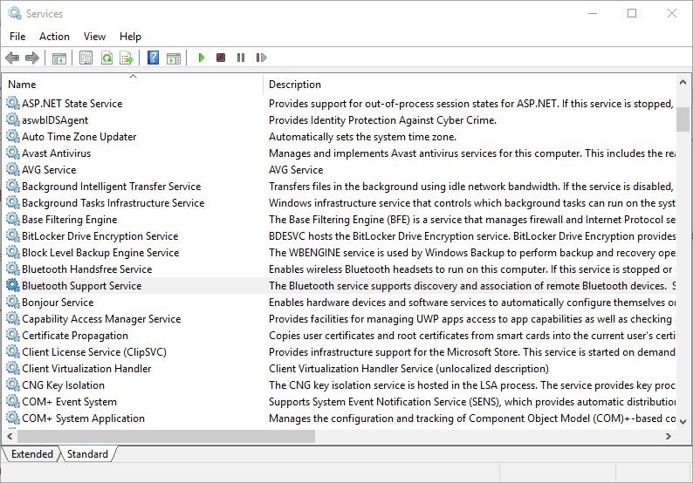Image resolution: width=693 pixels, height=483 pixels.
Task: Click green Start Service play icon
Action: tap(202, 58)
